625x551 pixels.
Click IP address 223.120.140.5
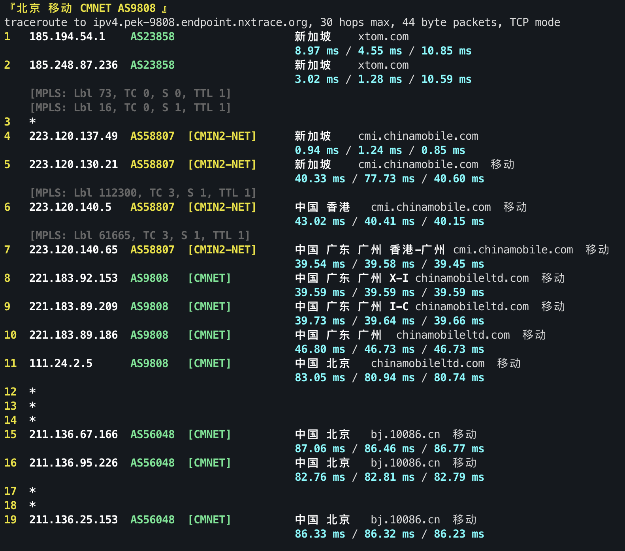pos(70,207)
